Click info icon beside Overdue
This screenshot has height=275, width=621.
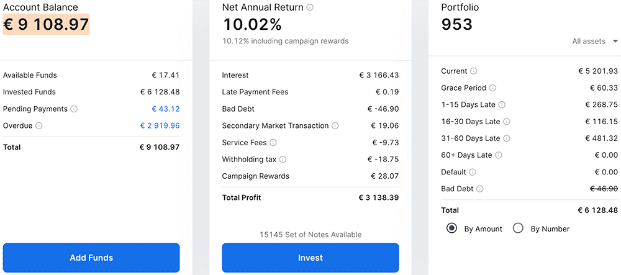point(39,126)
